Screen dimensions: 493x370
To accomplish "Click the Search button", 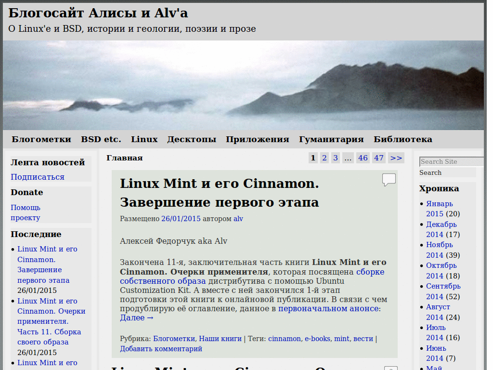I will [x=430, y=173].
